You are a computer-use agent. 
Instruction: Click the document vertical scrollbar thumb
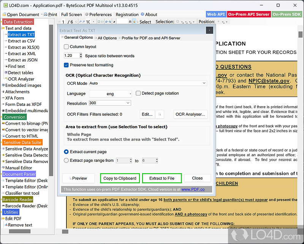point(300,34)
